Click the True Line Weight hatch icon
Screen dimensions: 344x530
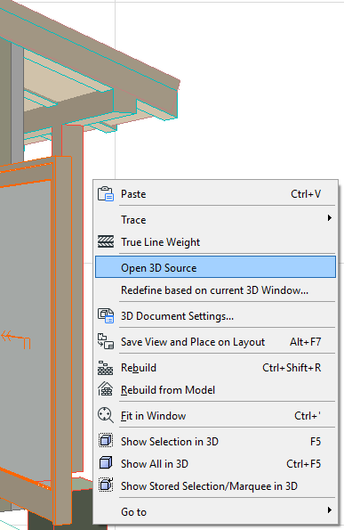pos(106,241)
